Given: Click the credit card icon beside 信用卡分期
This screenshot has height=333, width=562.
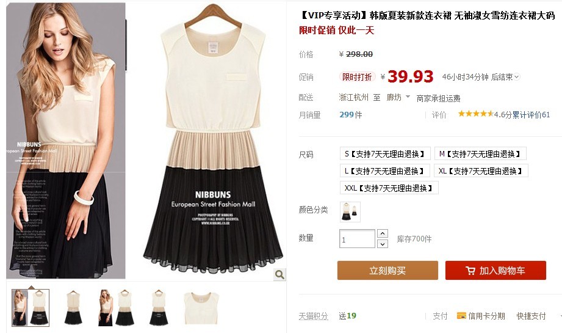Looking at the screenshot, I should click(x=461, y=316).
